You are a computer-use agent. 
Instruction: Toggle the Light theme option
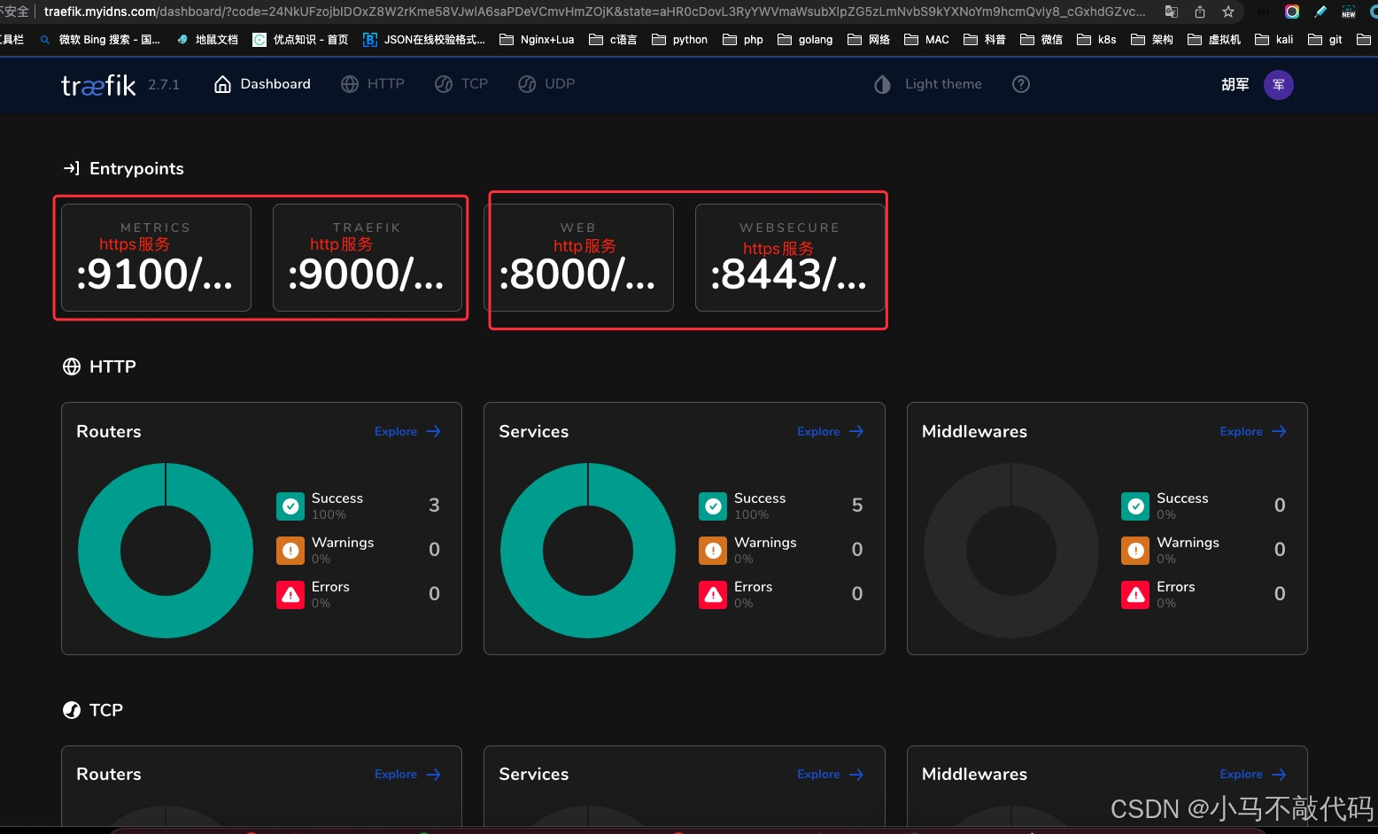[928, 84]
